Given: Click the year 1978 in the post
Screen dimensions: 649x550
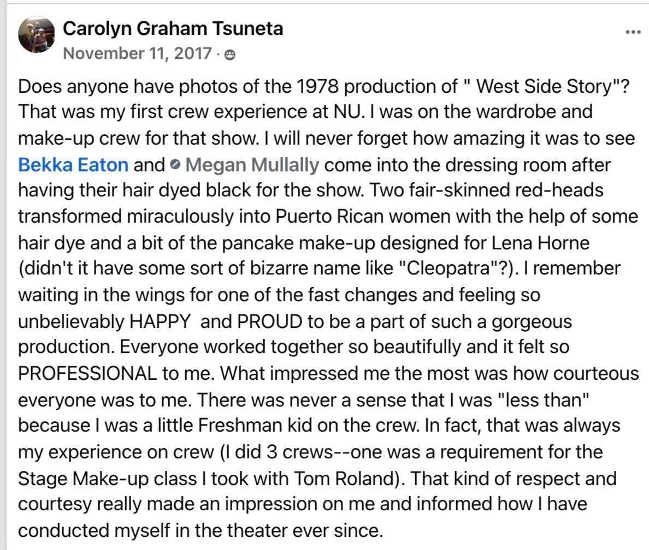Looking at the screenshot, I should (317, 86).
